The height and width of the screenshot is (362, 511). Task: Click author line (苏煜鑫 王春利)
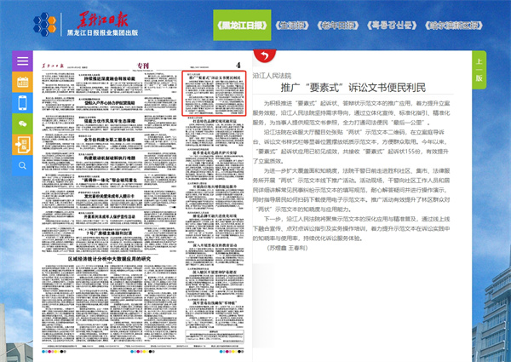click(288, 248)
